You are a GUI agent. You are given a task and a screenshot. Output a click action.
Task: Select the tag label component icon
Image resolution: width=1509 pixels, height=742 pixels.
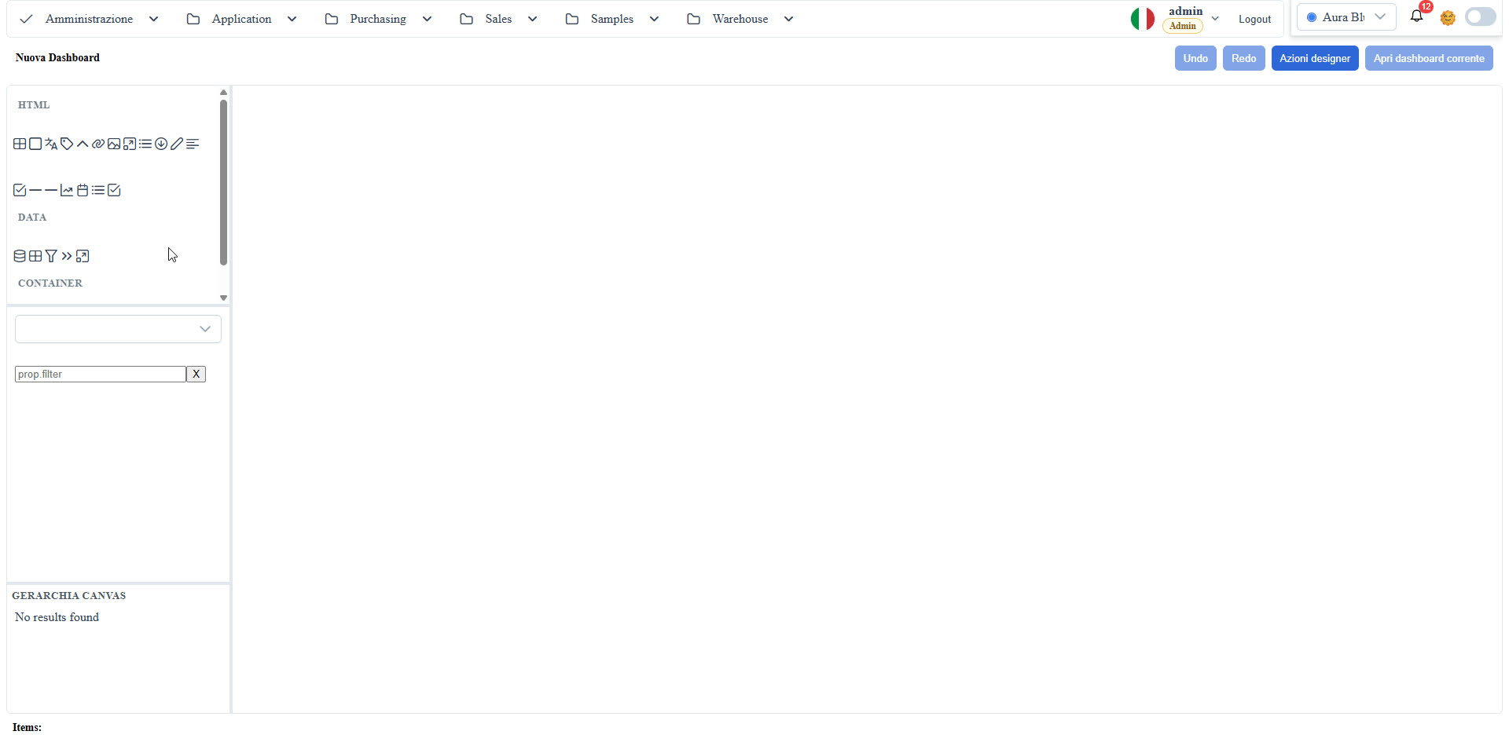click(67, 144)
